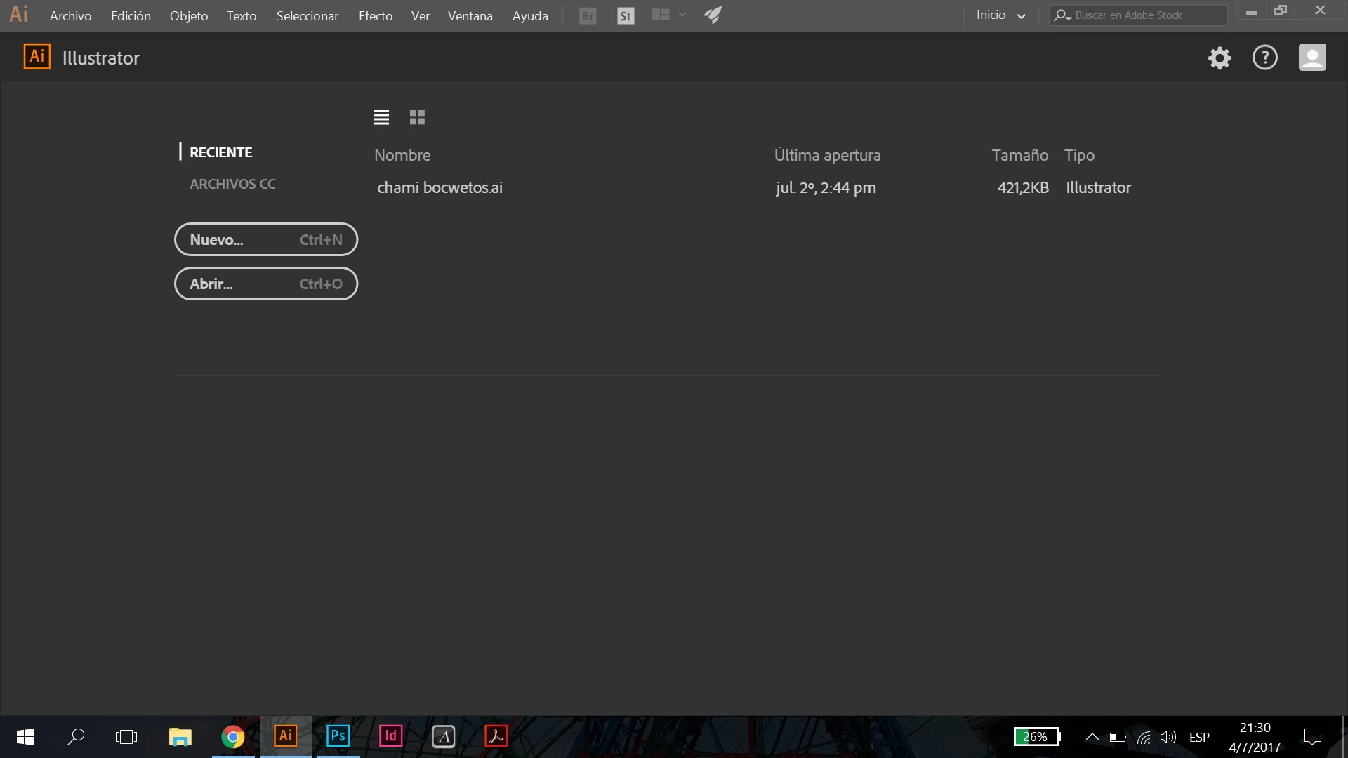The image size is (1348, 758).
Task: Open Adobe Bridge via Br icon
Action: pyautogui.click(x=588, y=15)
